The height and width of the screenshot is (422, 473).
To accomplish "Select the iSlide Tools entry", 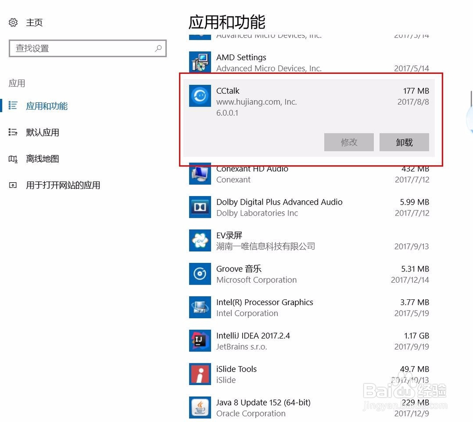I will coord(236,369).
